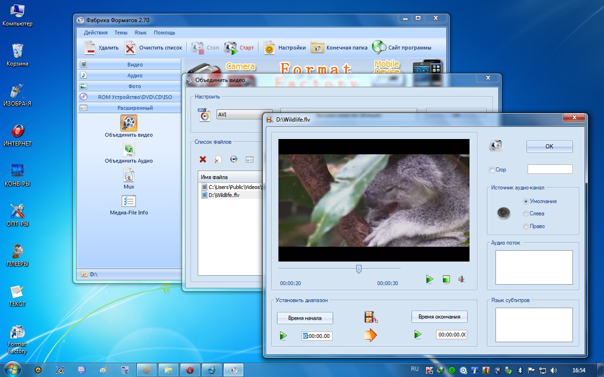Open the Действия menu

coord(95,33)
